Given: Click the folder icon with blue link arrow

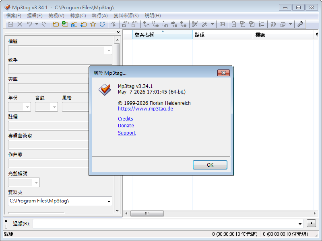Looking at the screenshot, I should [74, 24].
